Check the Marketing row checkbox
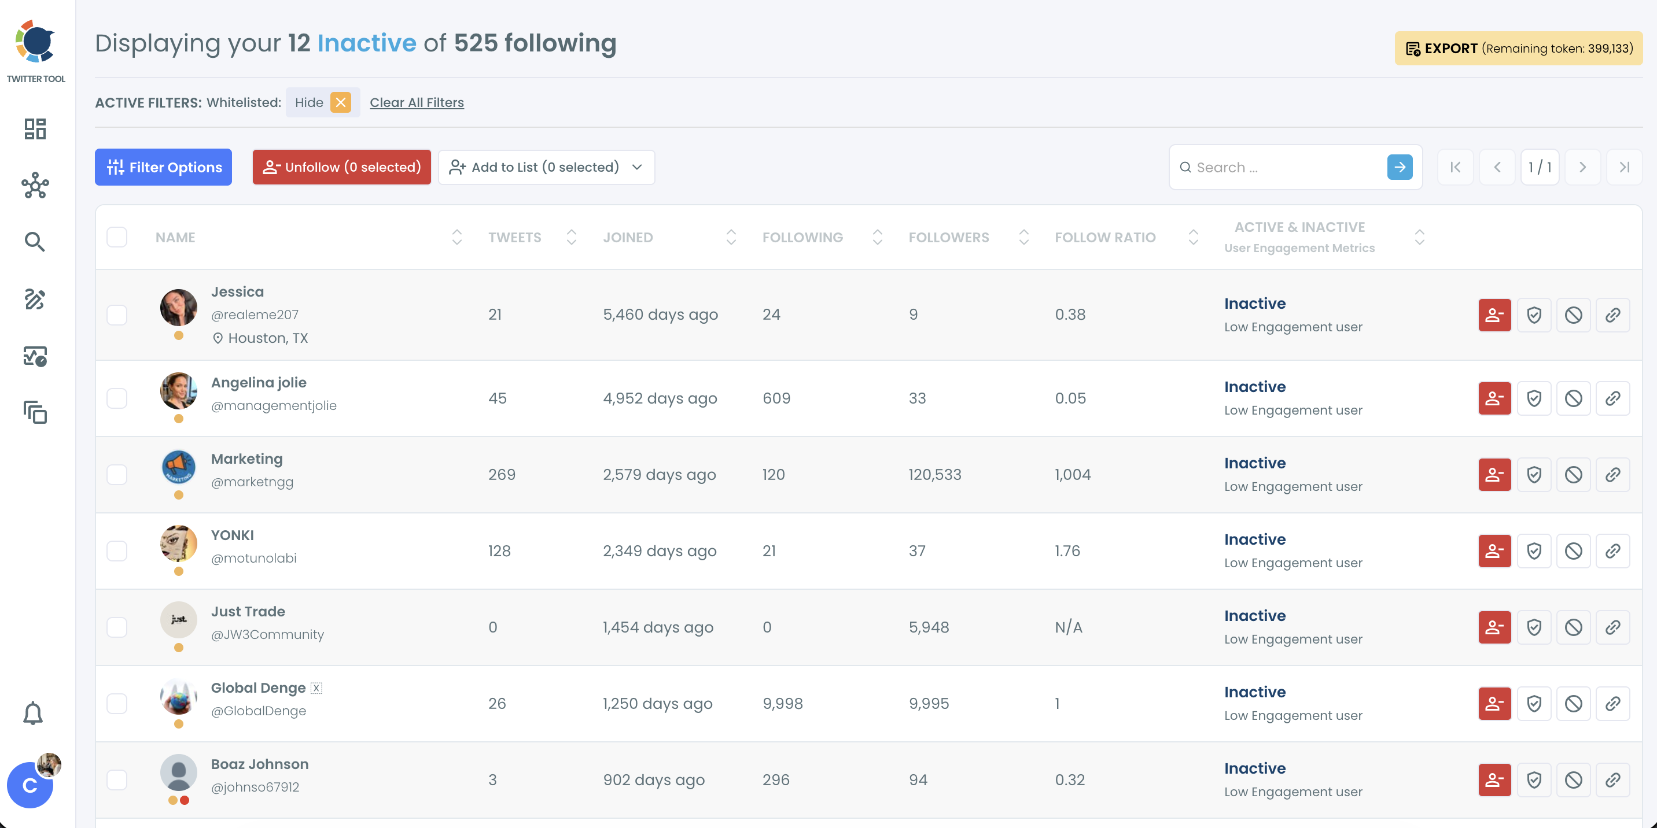The image size is (1657, 828). [x=117, y=475]
